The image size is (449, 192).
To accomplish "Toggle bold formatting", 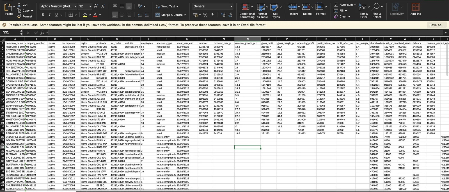I will click(x=43, y=15).
